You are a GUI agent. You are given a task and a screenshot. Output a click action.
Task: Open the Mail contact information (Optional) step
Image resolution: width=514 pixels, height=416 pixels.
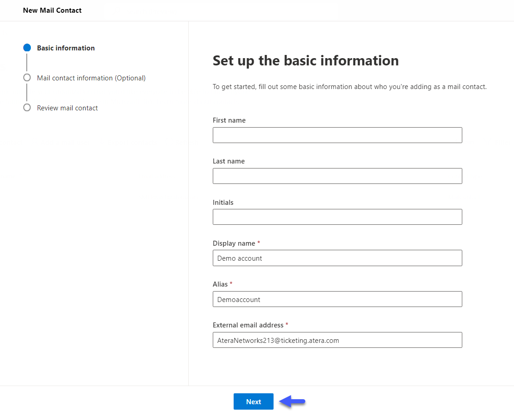[x=91, y=78]
